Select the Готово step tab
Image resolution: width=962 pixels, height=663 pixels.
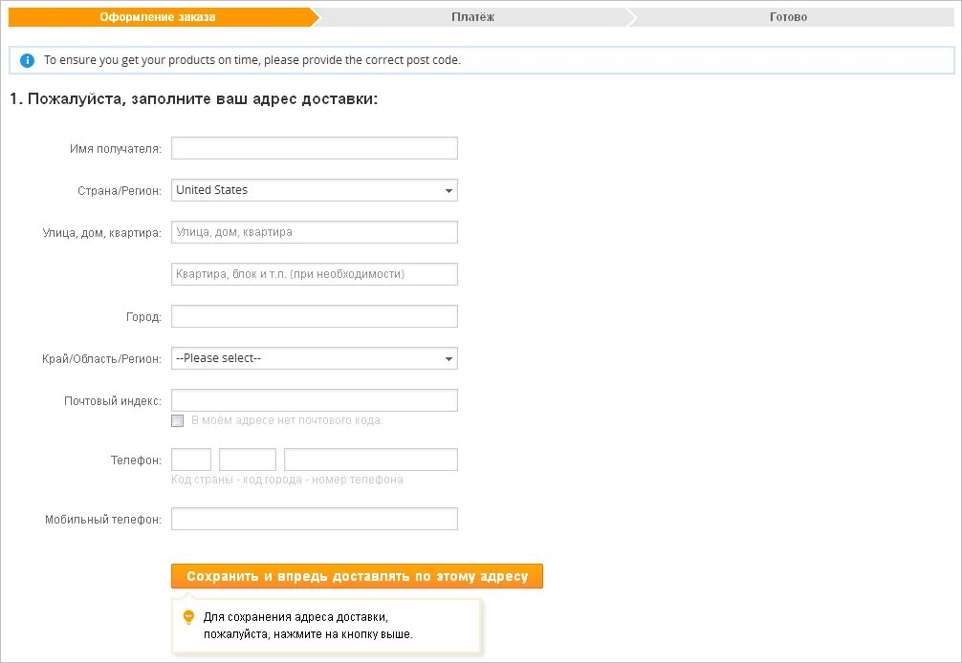[788, 17]
